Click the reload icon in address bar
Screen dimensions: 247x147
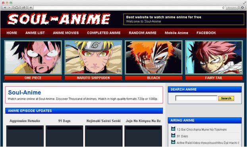tap(223, 8)
